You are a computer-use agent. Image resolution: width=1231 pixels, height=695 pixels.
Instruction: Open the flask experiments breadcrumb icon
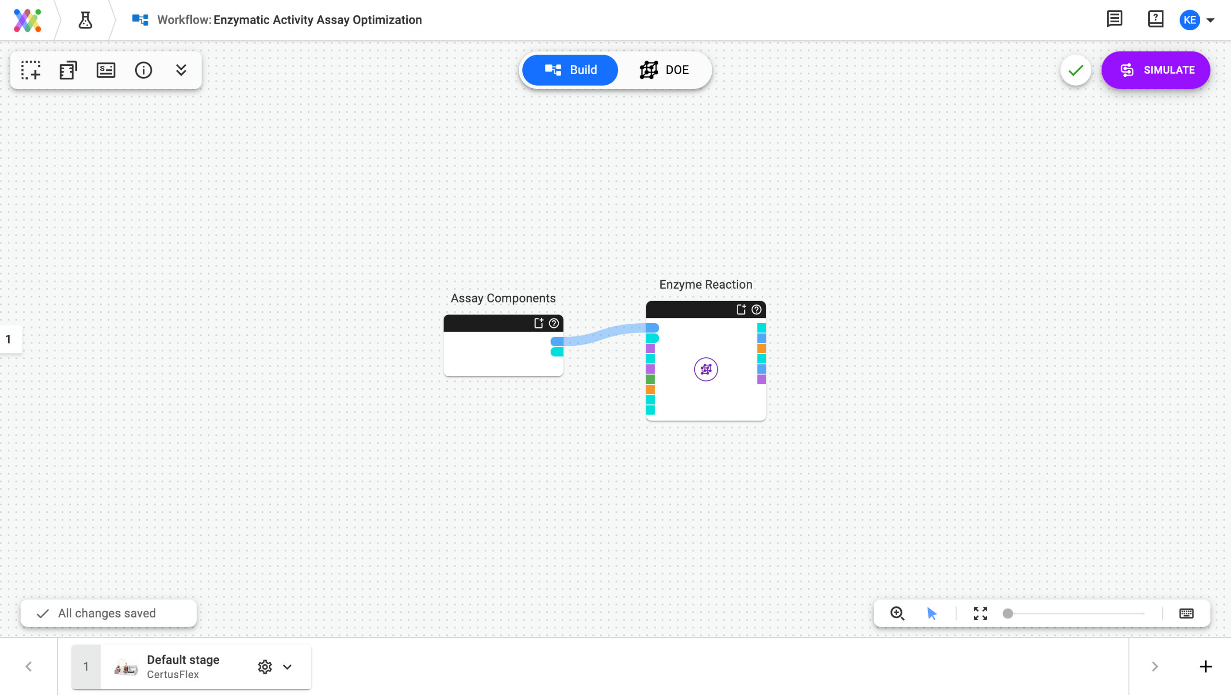coord(86,20)
